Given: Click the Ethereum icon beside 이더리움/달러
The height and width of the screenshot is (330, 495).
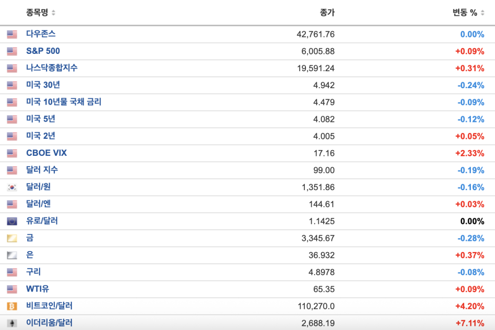Looking at the screenshot, I should click(12, 323).
